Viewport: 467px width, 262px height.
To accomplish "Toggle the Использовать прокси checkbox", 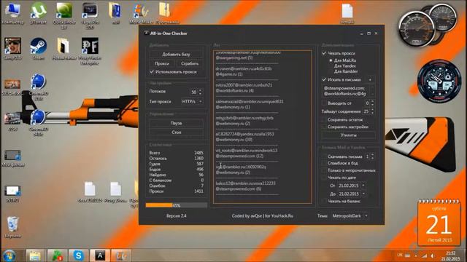I will click(152, 71).
